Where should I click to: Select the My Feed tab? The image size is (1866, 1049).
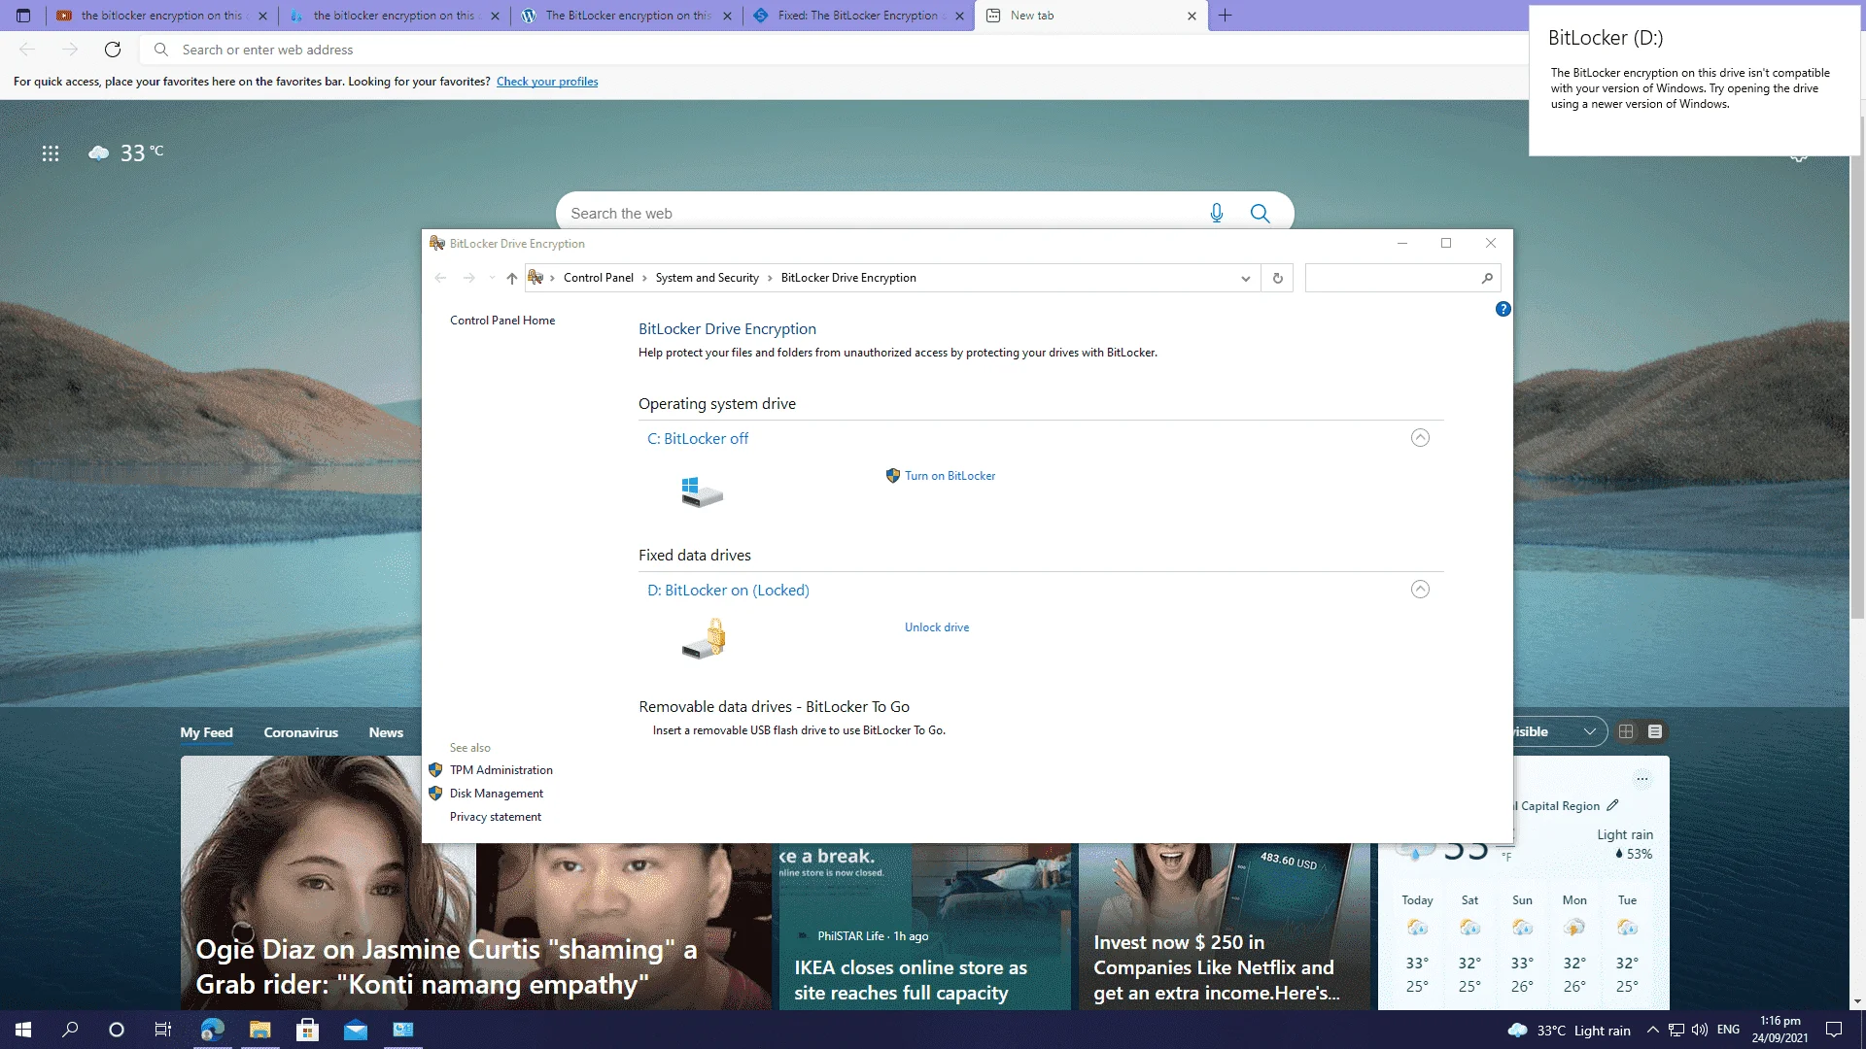click(x=206, y=732)
